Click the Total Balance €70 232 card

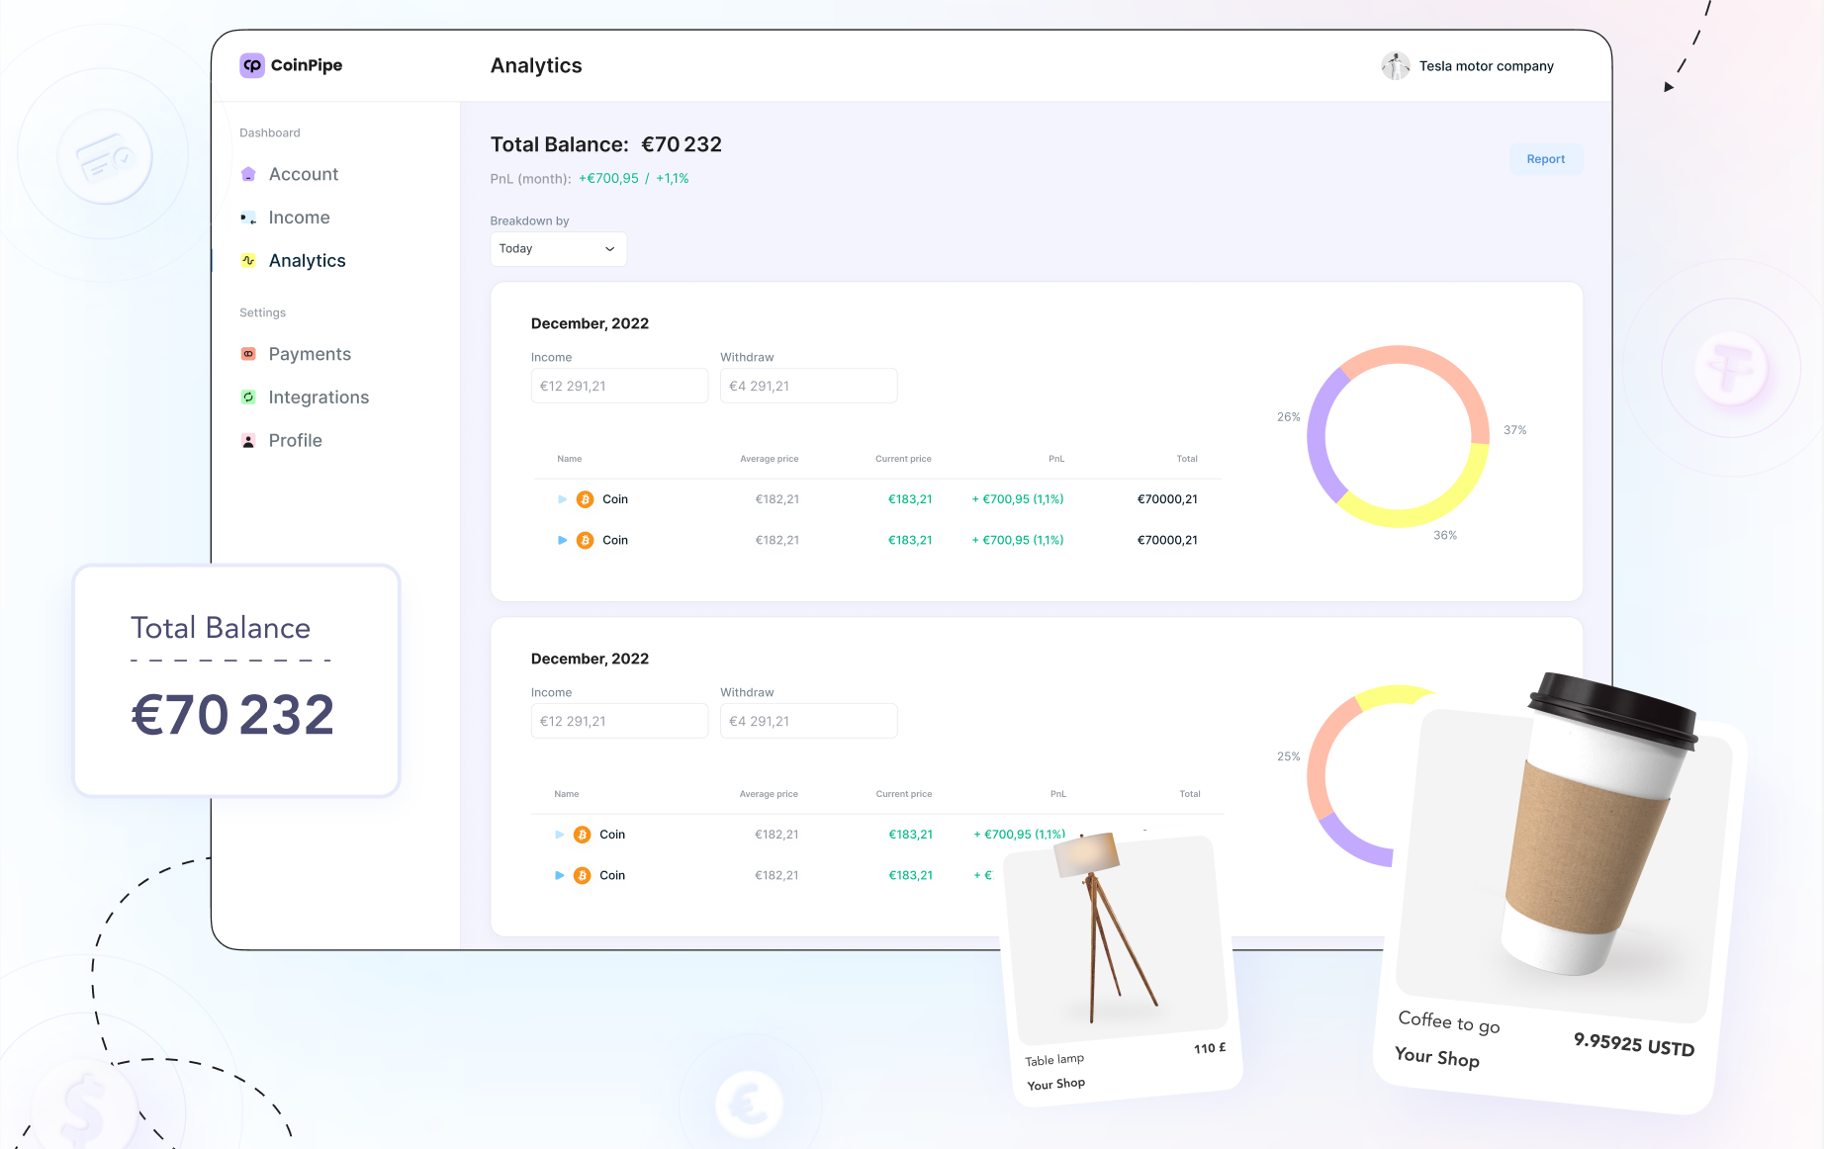pyautogui.click(x=236, y=680)
